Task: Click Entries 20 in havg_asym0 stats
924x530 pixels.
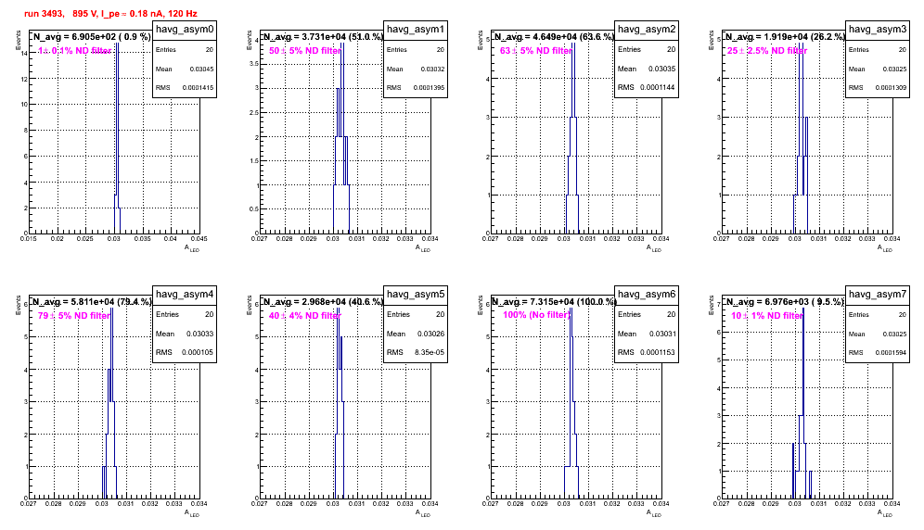Action: coord(185,51)
